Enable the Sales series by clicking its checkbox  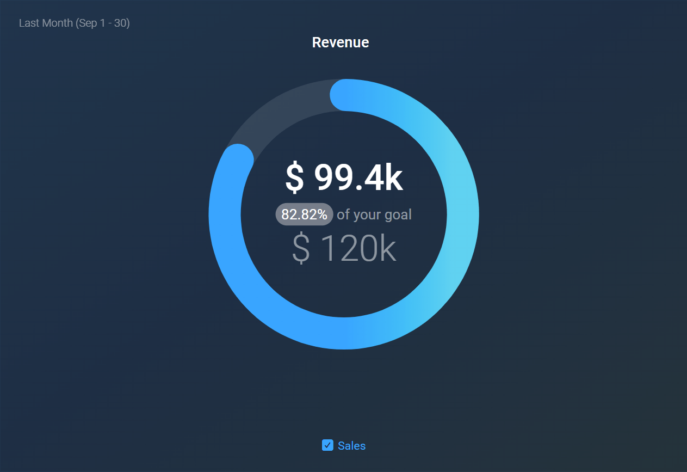[327, 445]
